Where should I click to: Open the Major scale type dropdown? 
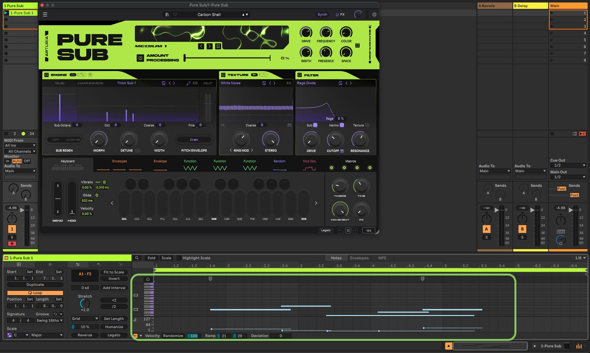pyautogui.click(x=47, y=335)
